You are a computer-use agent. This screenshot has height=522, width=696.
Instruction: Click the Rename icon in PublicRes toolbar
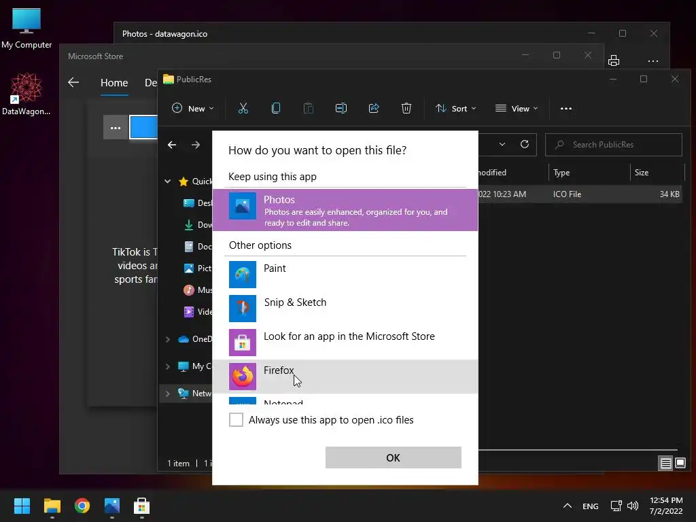point(341,108)
